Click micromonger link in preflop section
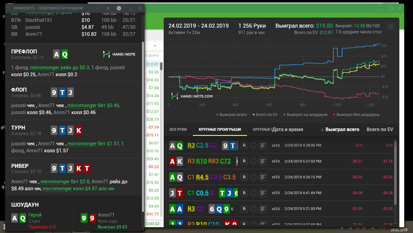The width and height of the screenshot is (413, 233). point(44,68)
